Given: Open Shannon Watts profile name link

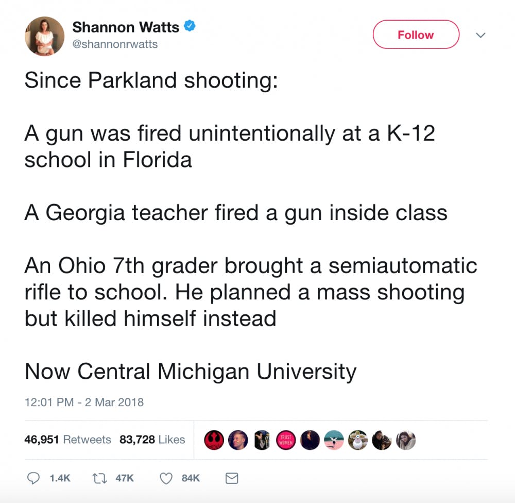Looking at the screenshot, I should click(x=126, y=26).
